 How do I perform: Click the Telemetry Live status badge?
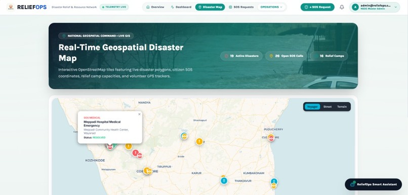(x=114, y=7)
